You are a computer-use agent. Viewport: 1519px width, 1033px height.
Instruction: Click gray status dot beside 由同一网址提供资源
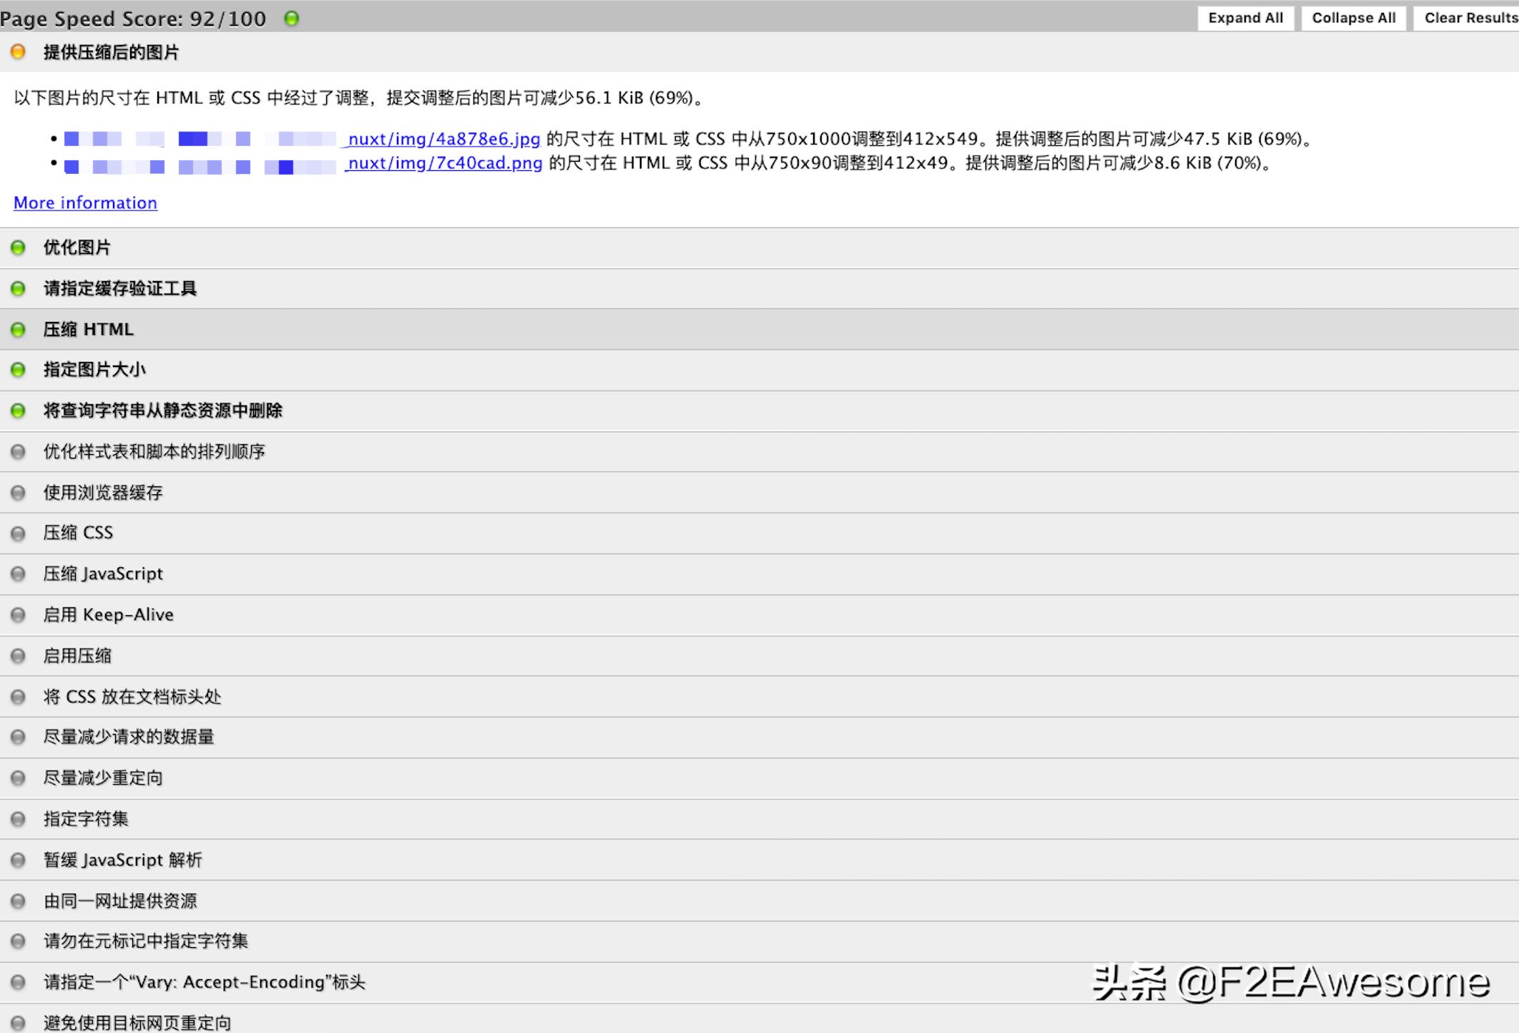click(18, 901)
